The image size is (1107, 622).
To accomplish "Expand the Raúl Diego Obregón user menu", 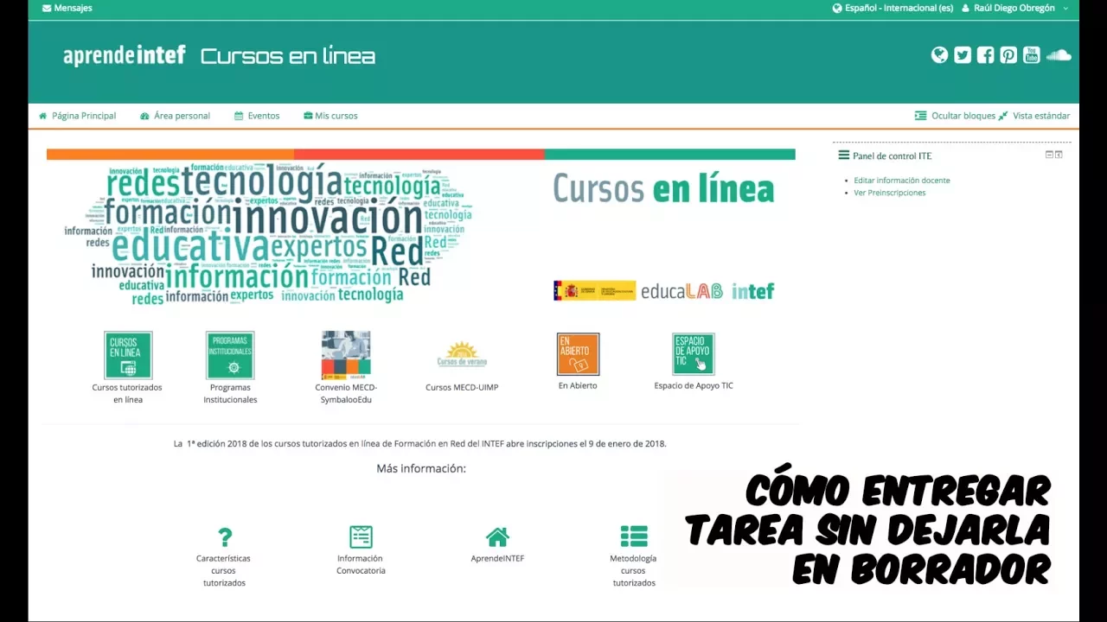I will pyautogui.click(x=1014, y=8).
